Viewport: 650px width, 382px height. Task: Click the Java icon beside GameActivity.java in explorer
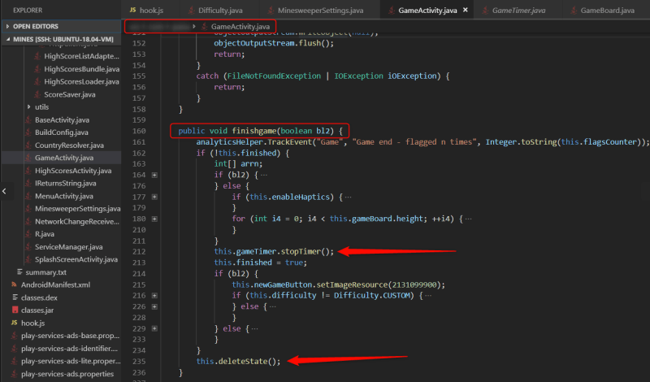click(x=28, y=158)
